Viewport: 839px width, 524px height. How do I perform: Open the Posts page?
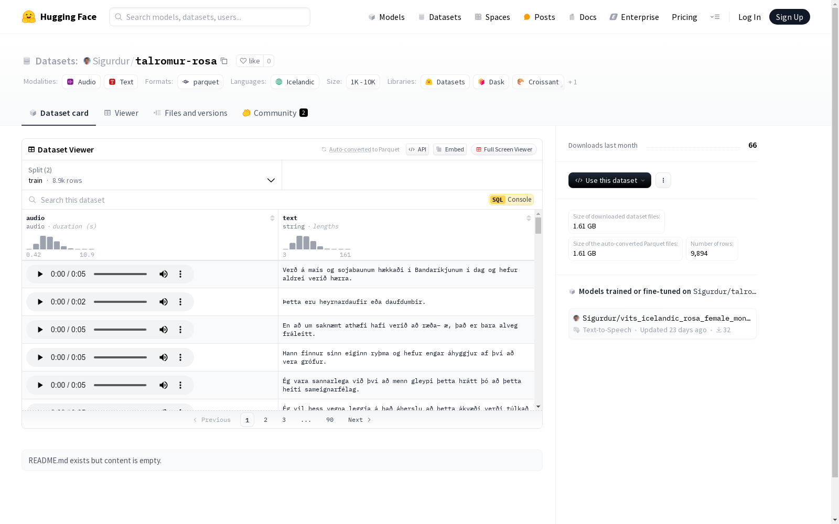(540, 17)
